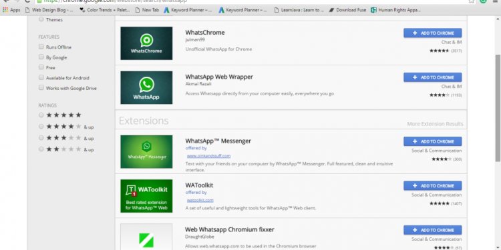Click the julman99 developer name
The width and height of the screenshot is (501, 250).
click(195, 39)
